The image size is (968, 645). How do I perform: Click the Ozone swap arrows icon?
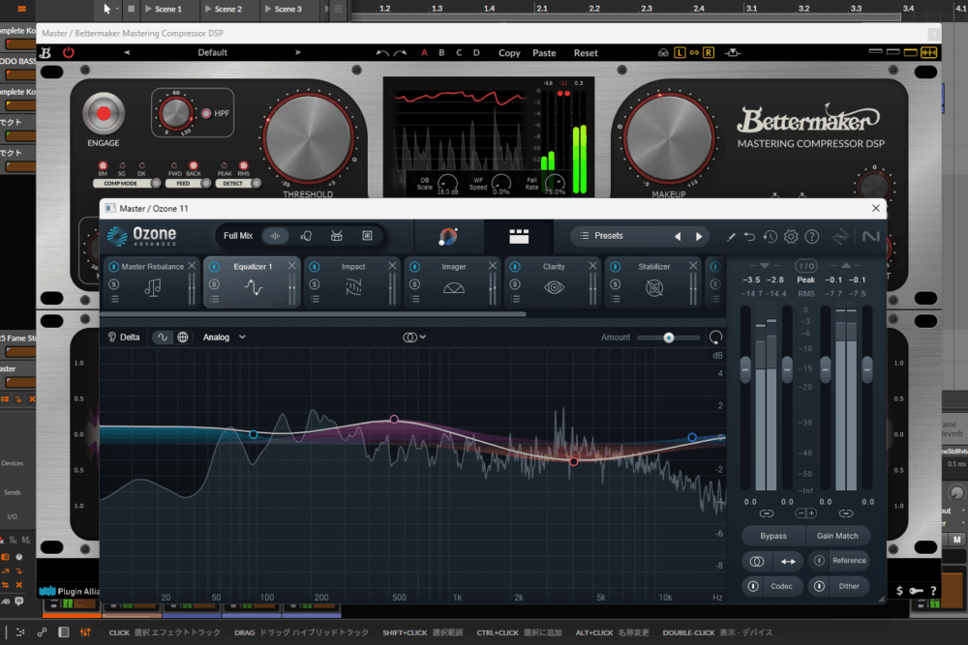pyautogui.click(x=788, y=561)
